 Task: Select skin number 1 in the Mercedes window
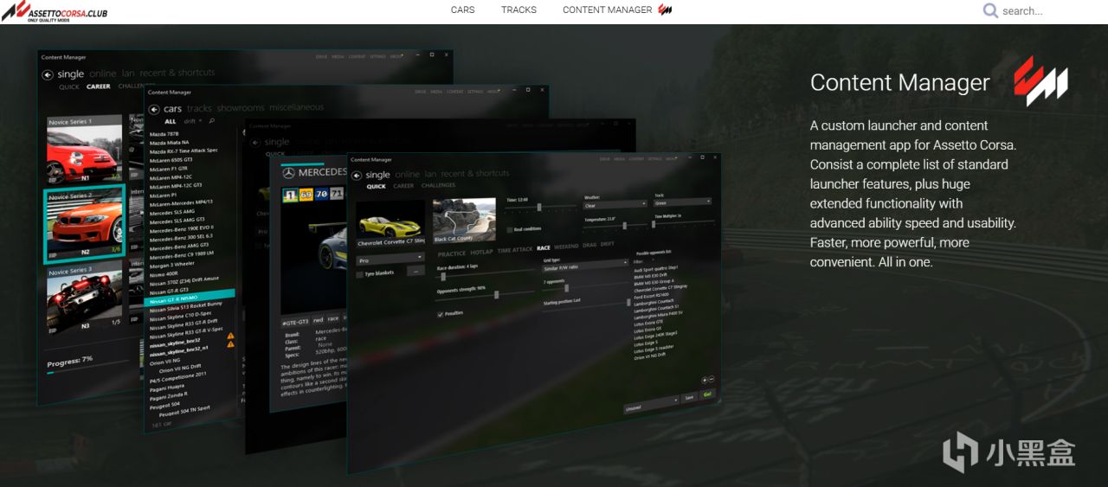[x=291, y=195]
